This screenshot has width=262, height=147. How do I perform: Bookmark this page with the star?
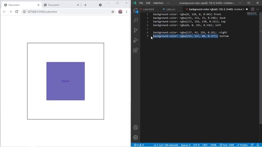(113, 12)
